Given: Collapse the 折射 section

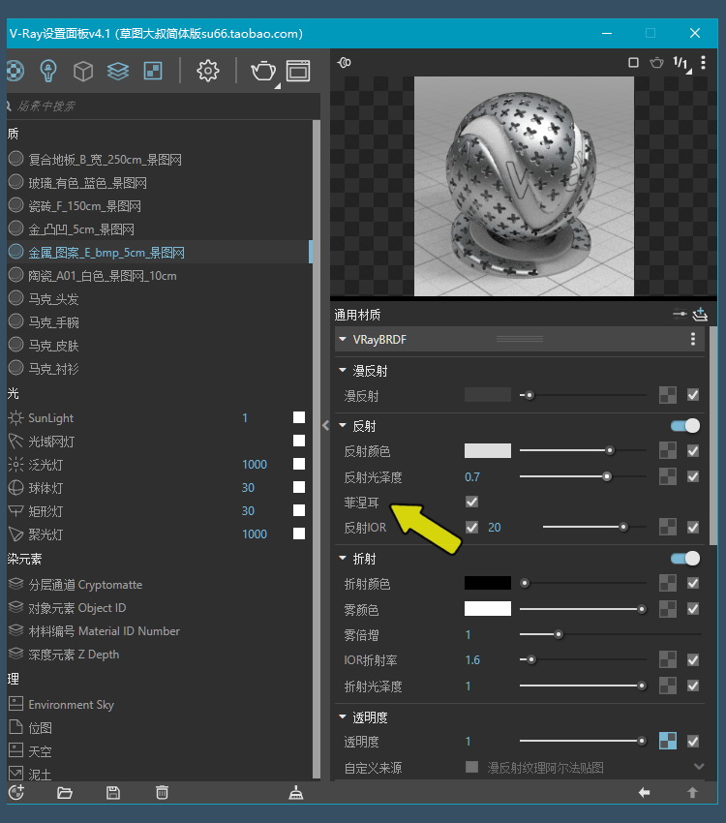Looking at the screenshot, I should [343, 559].
